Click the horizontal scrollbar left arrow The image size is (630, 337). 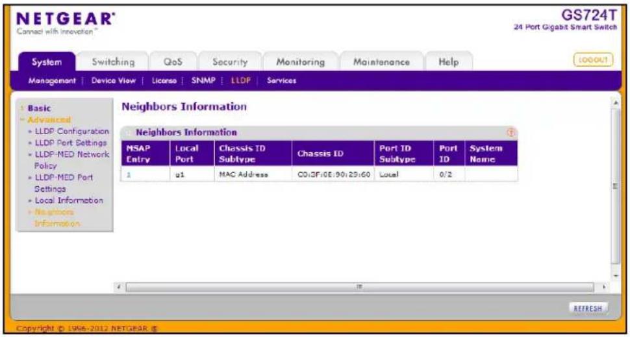click(x=119, y=287)
